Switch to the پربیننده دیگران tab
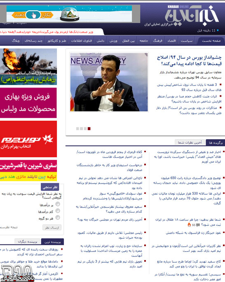Screen dimensions: 225x282 pyautogui.click(x=28, y=242)
